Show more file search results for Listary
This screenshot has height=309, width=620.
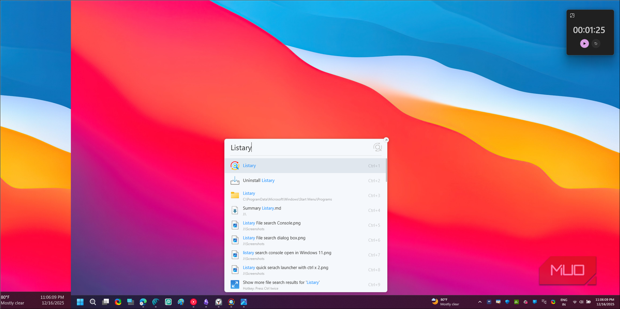point(305,285)
